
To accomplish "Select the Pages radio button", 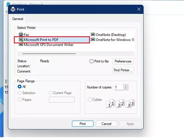I will pos(19,100).
